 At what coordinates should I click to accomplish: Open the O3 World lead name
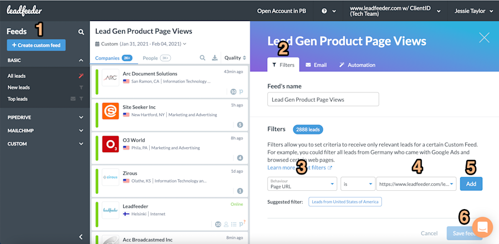pyautogui.click(x=134, y=140)
